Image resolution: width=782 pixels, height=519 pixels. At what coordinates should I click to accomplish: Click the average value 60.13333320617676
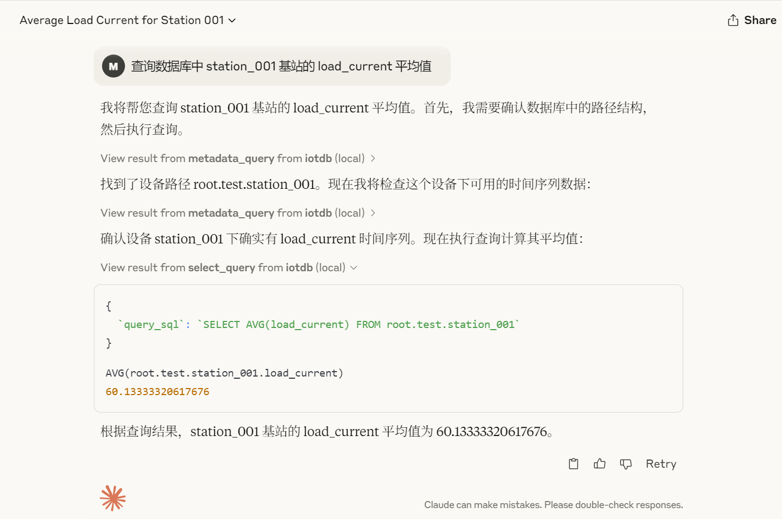(x=157, y=391)
